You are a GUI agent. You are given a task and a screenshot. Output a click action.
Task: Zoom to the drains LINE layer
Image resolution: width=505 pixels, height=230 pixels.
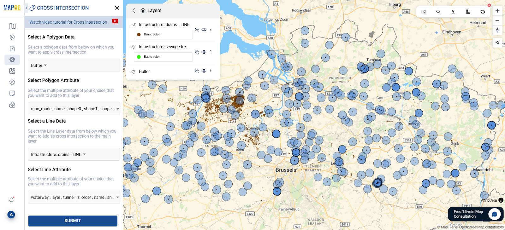(x=197, y=30)
